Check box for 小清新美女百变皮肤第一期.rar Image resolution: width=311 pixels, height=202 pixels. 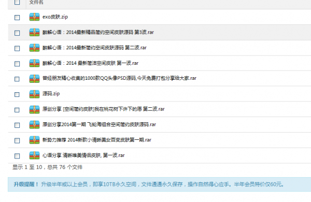(17, 140)
